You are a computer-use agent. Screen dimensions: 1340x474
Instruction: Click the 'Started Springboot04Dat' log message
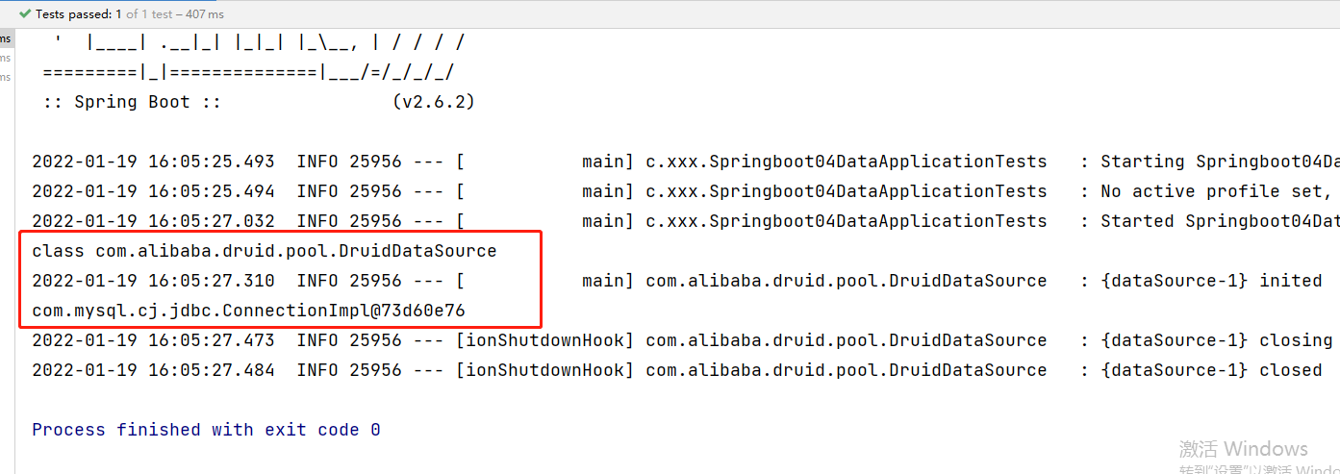[x=1220, y=221]
